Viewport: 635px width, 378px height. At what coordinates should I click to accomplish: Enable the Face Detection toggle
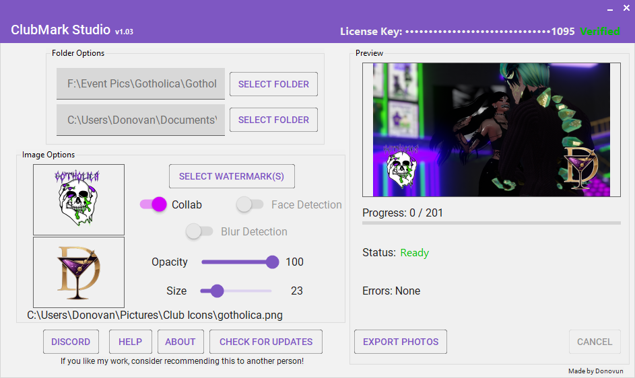250,204
